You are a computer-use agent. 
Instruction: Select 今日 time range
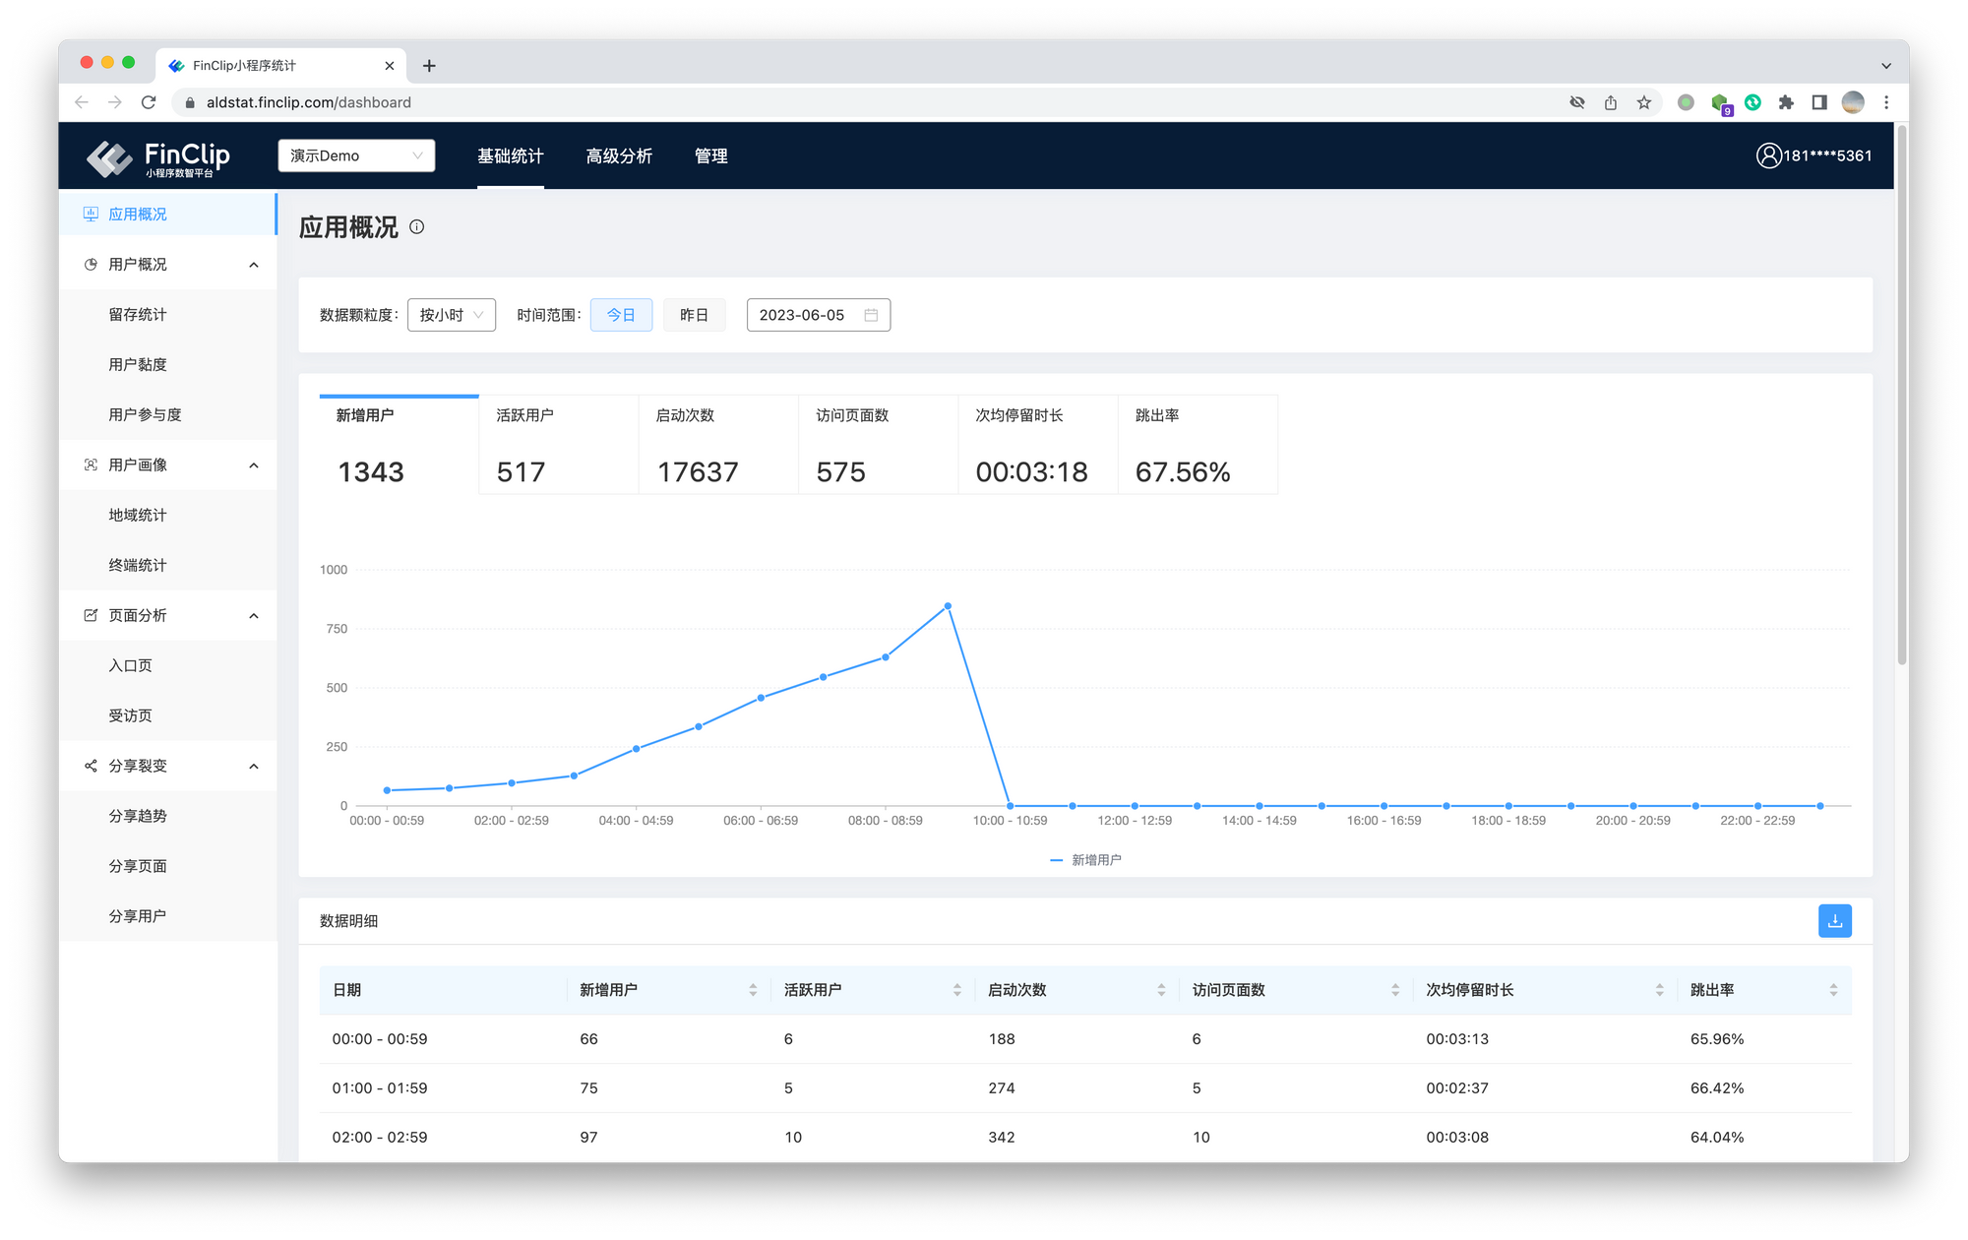coord(621,315)
